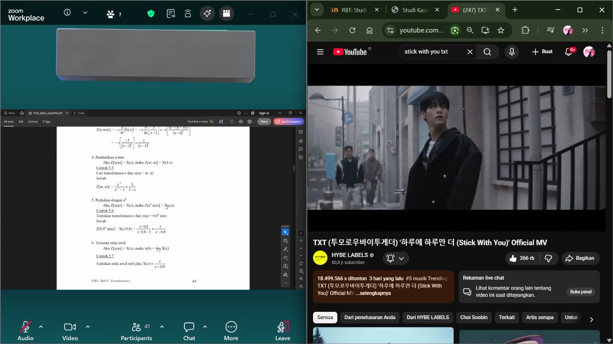
Task: Open Zoom apps grid icon
Action: tap(227, 14)
